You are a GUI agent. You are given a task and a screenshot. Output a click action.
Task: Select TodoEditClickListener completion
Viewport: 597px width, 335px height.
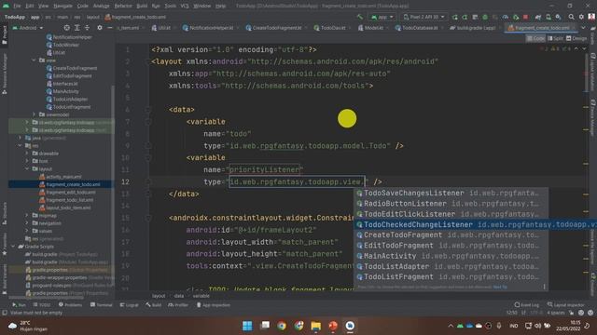click(x=451, y=214)
